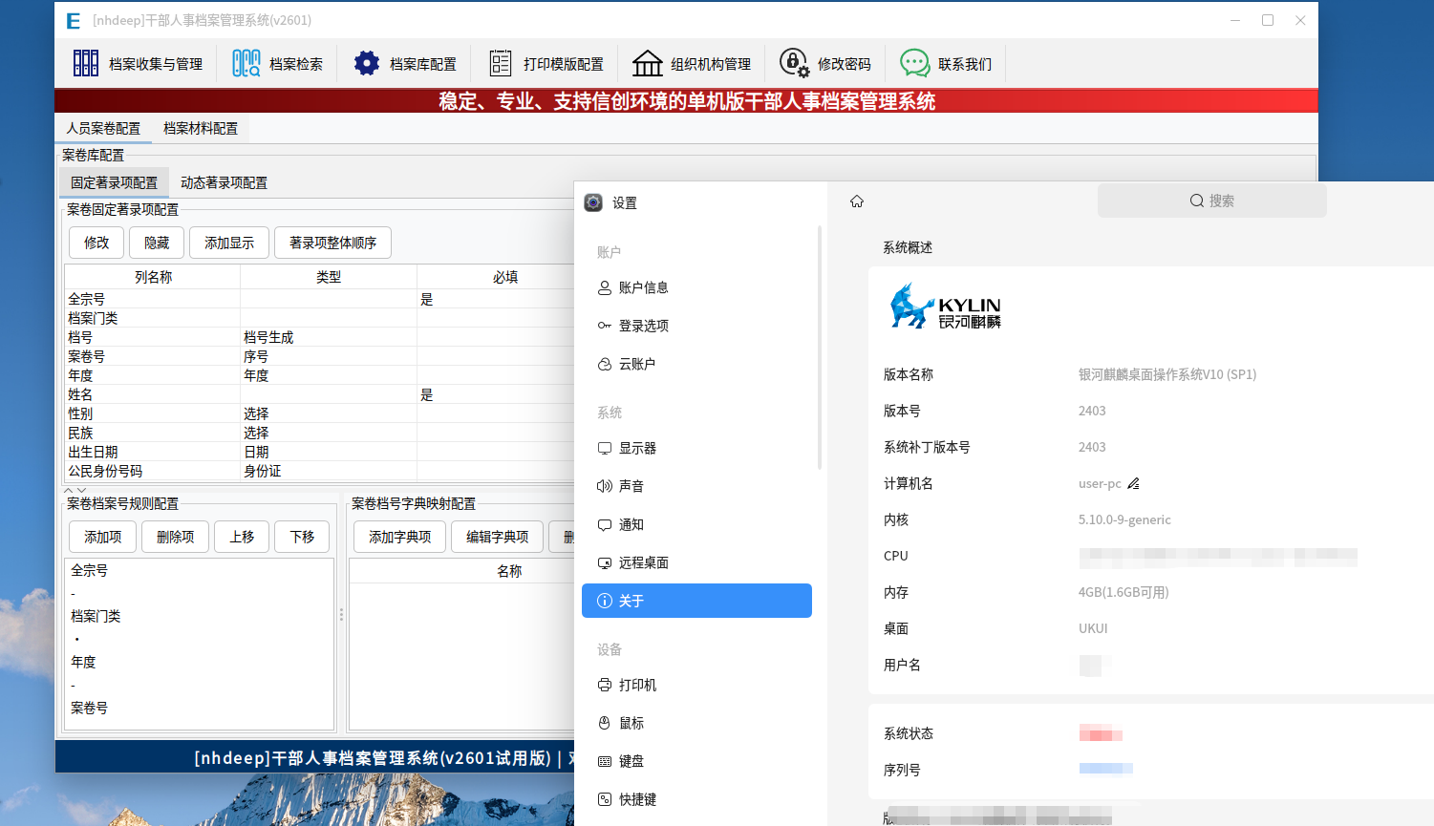Open 声音 settings in the sidebar
Image resolution: width=1434 pixels, height=826 pixels.
[x=630, y=485]
